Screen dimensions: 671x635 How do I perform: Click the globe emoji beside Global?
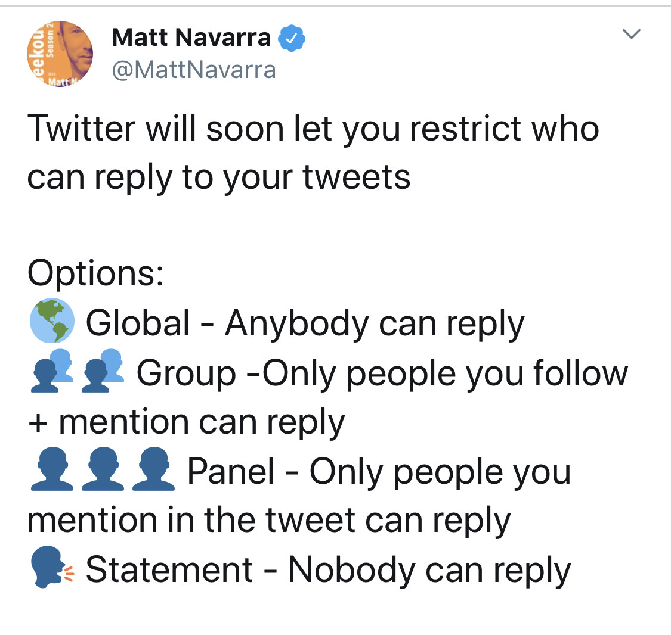pyautogui.click(x=52, y=322)
